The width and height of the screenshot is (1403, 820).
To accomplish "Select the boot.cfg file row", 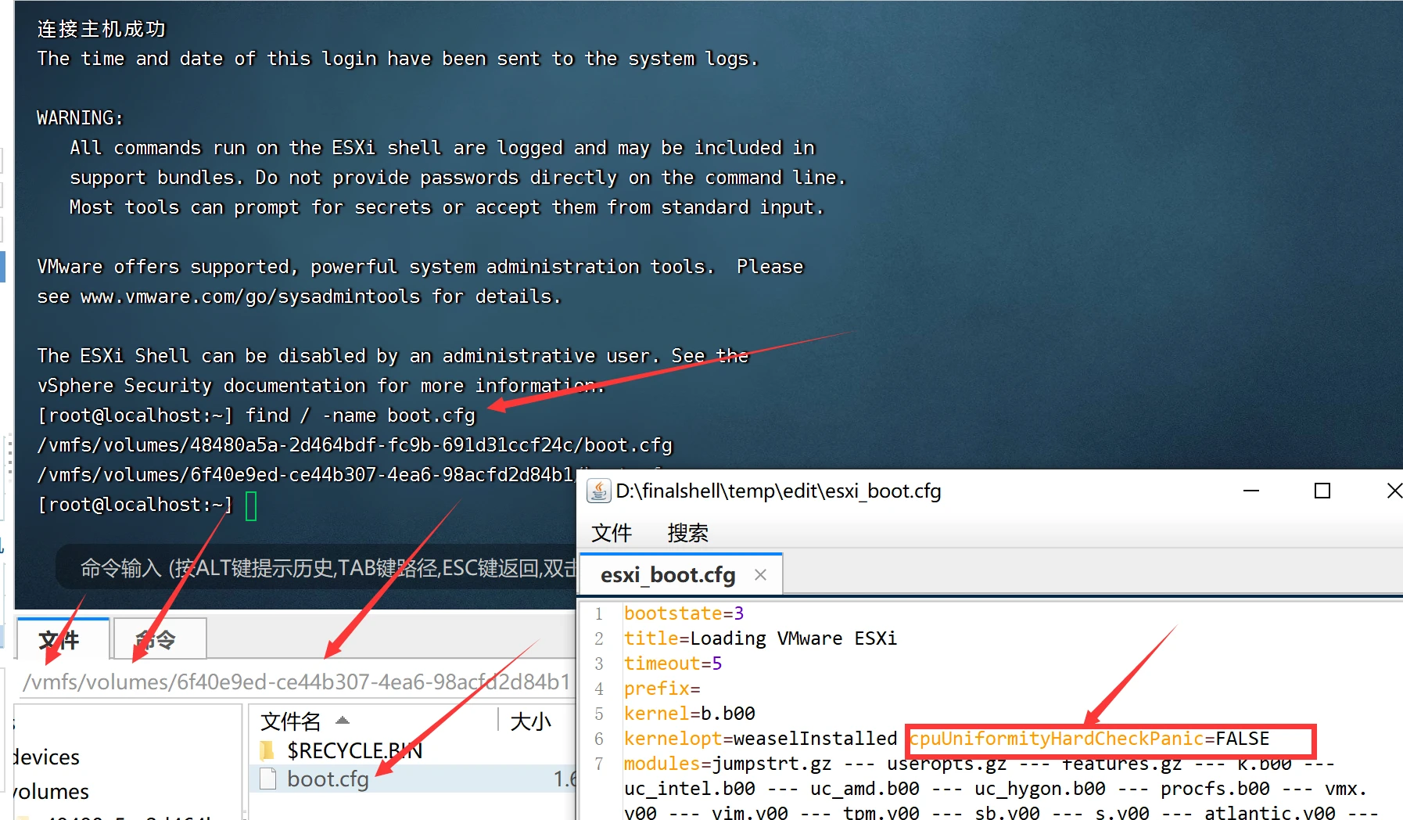I will [x=413, y=779].
